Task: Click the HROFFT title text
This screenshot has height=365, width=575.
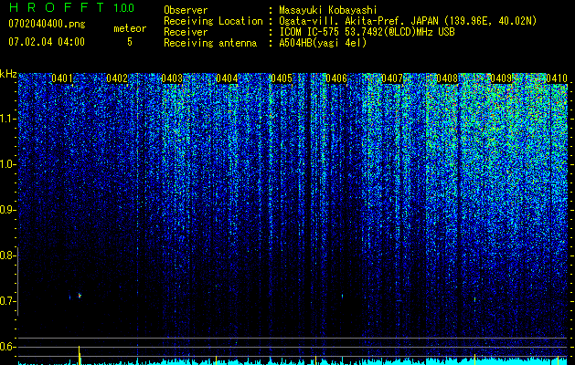Action: (57, 7)
